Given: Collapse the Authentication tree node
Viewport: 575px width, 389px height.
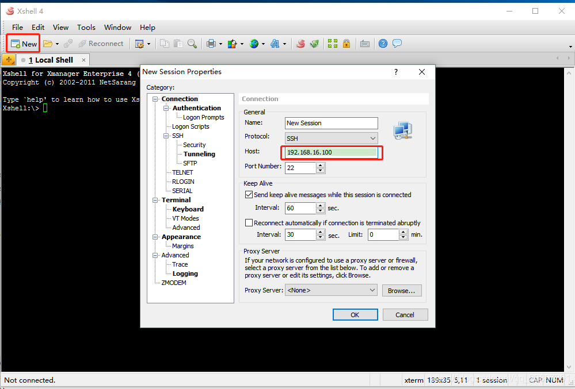Looking at the screenshot, I should [x=166, y=109].
